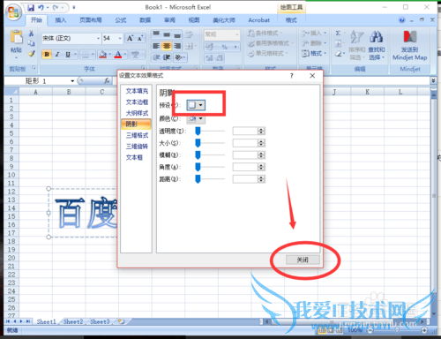Screen dimensions: 441x339
Task: Toggle bold formatting
Action: coord(47,55)
